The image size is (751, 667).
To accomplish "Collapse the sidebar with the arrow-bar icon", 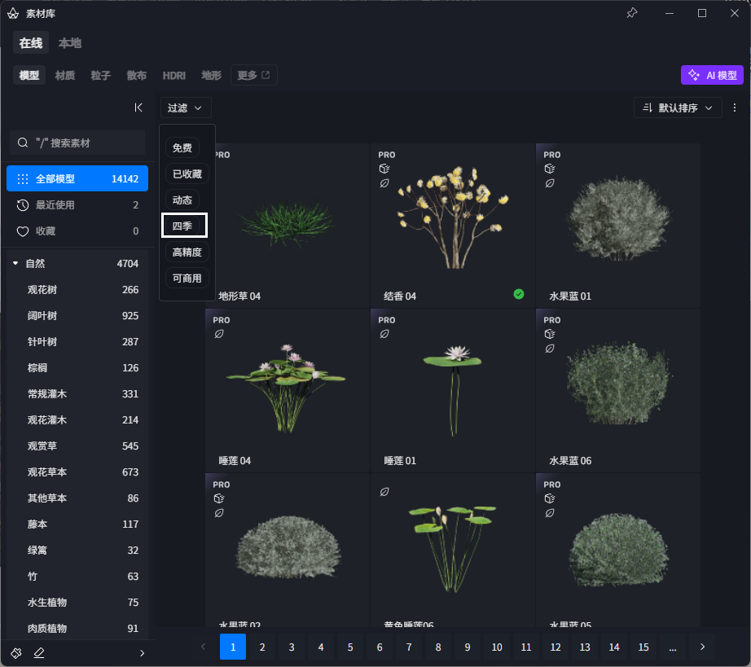I will (138, 108).
